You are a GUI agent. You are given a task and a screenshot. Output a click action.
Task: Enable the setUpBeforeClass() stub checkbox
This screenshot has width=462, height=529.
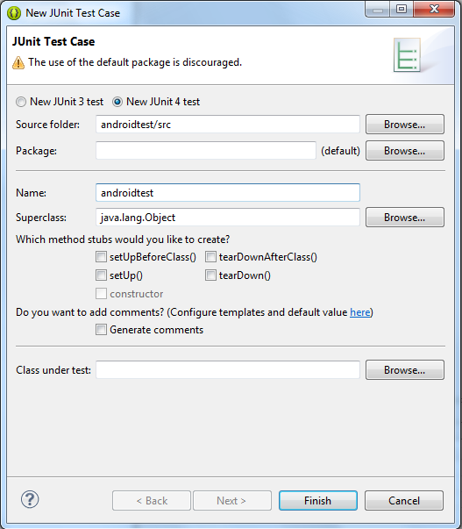pos(101,257)
